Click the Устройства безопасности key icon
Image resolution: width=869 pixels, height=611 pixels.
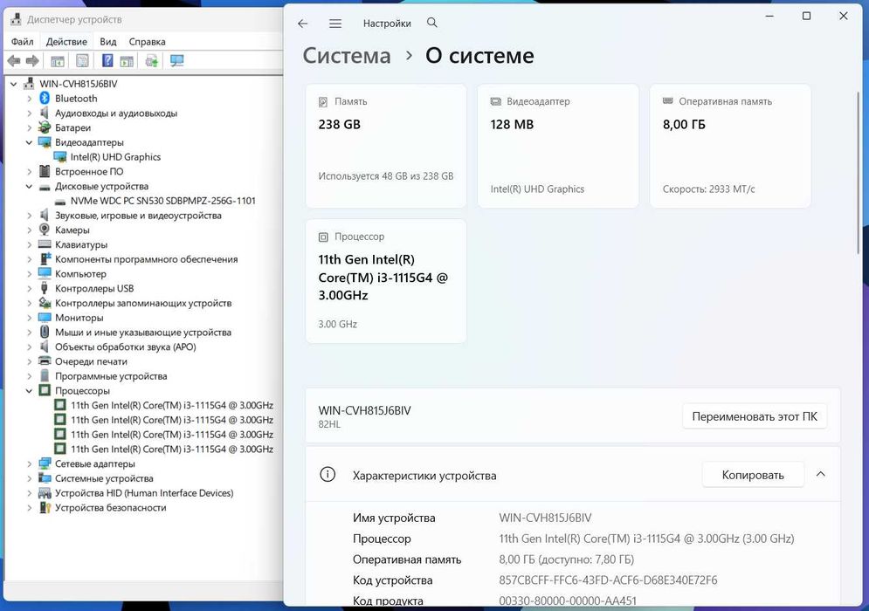tap(45, 507)
